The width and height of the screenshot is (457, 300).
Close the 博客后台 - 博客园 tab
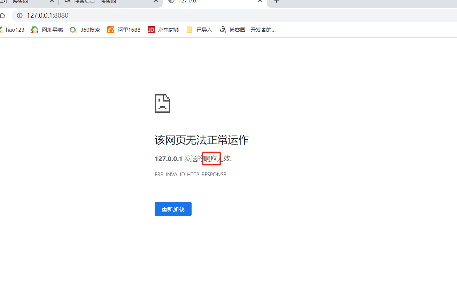pos(156,1)
